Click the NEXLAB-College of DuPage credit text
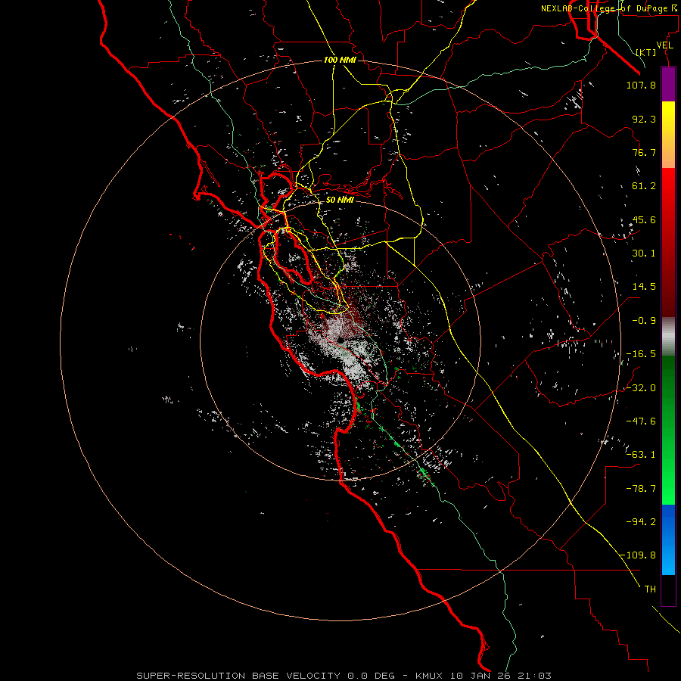Viewport: 681px width, 681px height. click(x=609, y=8)
